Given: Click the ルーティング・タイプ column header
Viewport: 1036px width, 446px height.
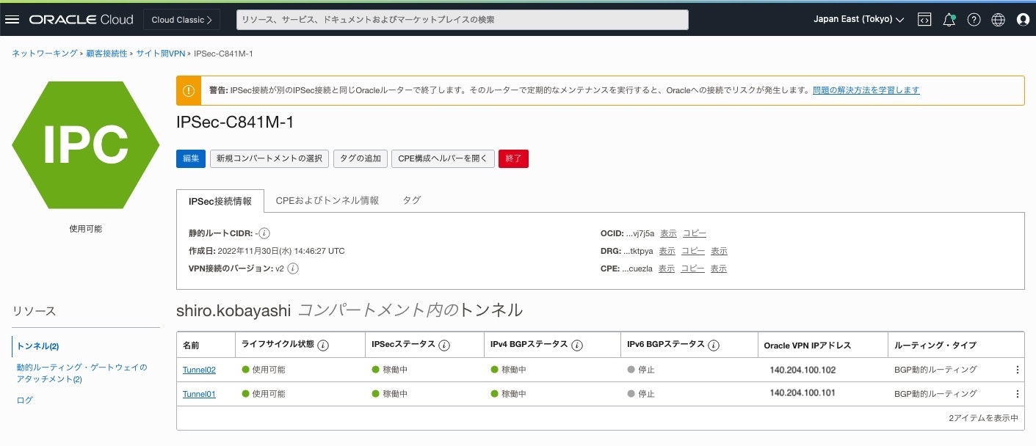Looking at the screenshot, I should (935, 346).
